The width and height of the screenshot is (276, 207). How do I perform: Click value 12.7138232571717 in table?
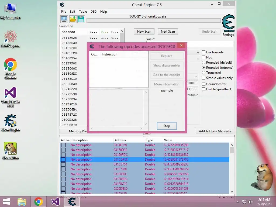click(x=176, y=150)
